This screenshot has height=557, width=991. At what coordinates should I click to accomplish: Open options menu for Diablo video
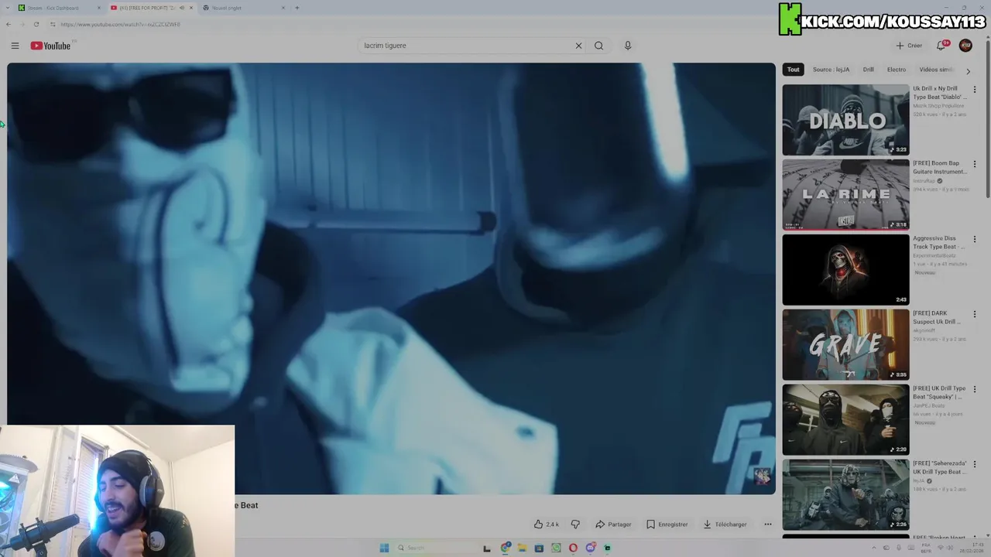(x=975, y=90)
